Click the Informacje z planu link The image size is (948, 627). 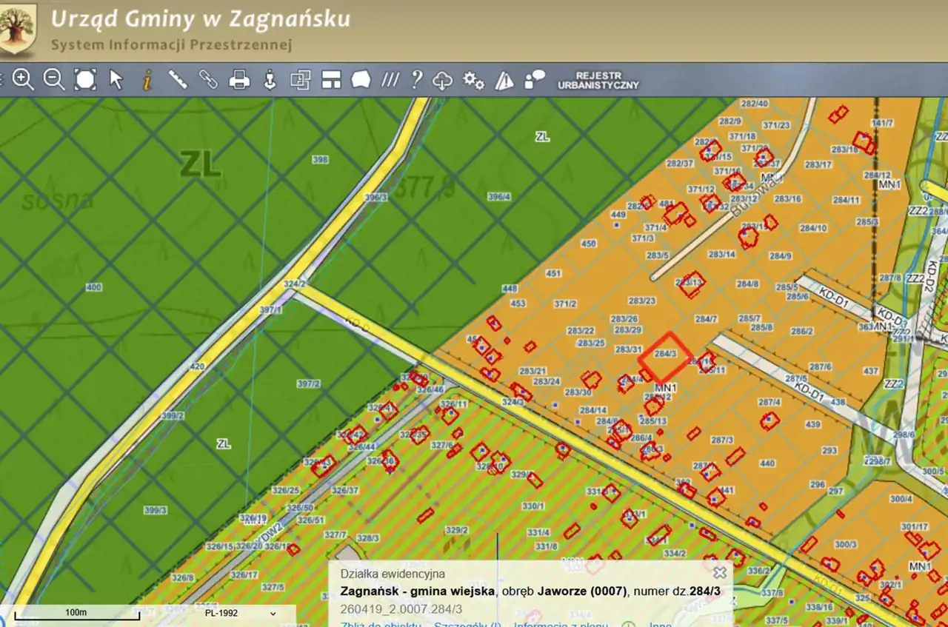coord(561,624)
